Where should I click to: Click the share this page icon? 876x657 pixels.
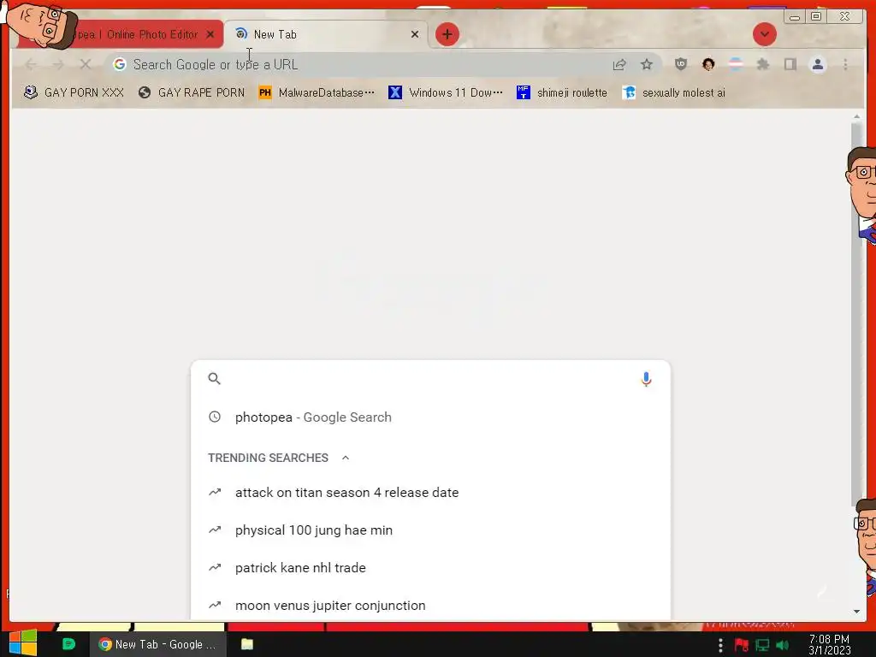[619, 65]
